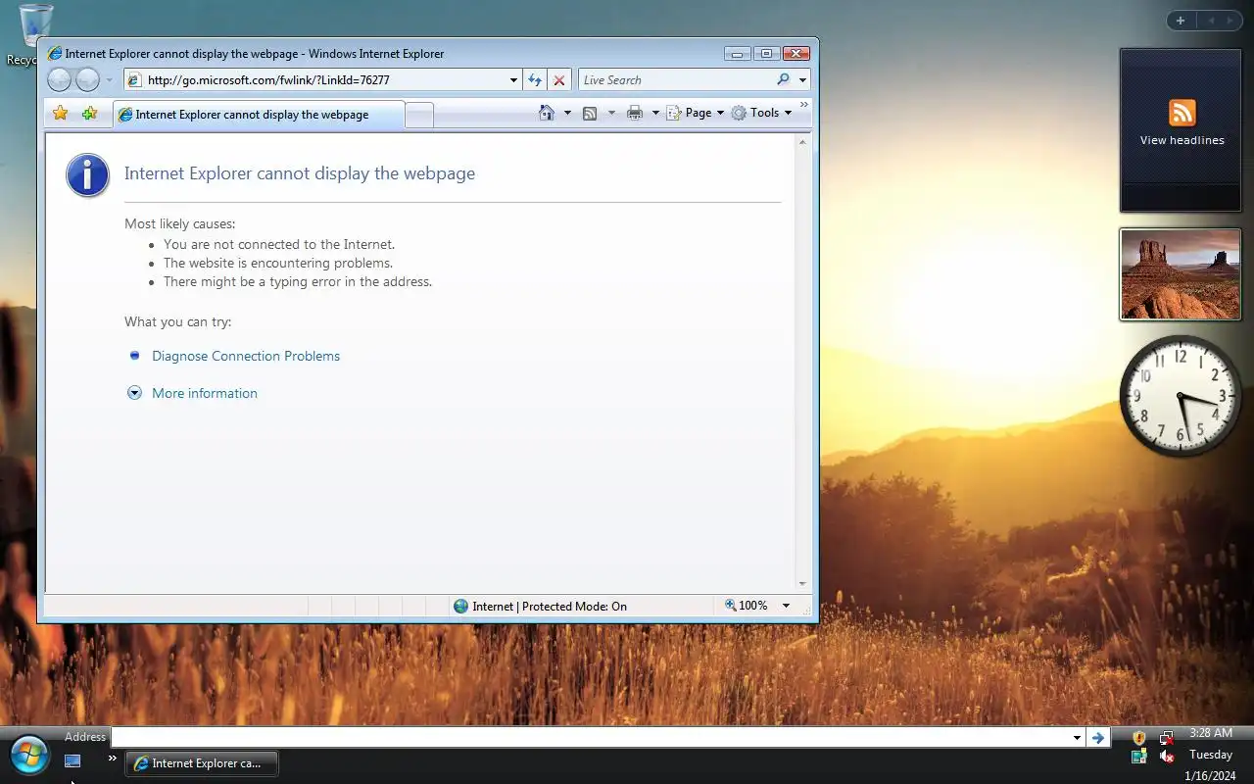This screenshot has width=1254, height=784.
Task: Add a gadget with sidebar plus button
Action: 1181,21
